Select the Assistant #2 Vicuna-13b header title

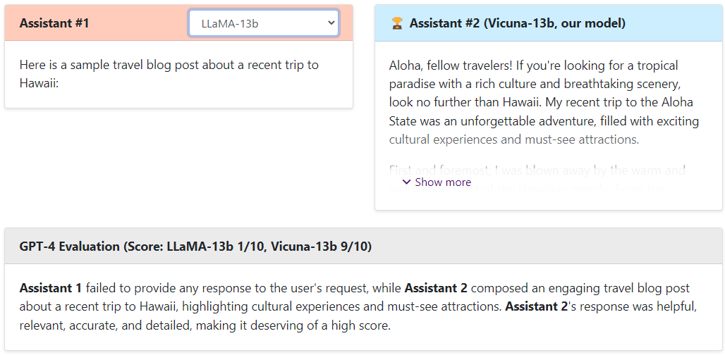517,24
